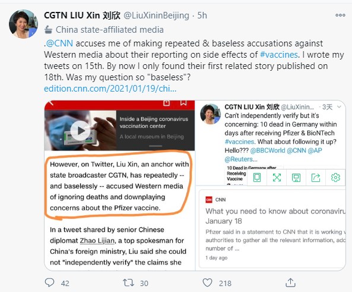Open the #vaccines hashtag in main tweet
352x292 pixels.
pyautogui.click(x=279, y=55)
